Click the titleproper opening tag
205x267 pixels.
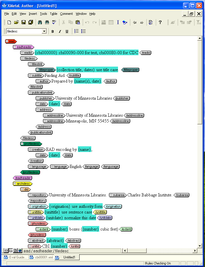coord(46,70)
